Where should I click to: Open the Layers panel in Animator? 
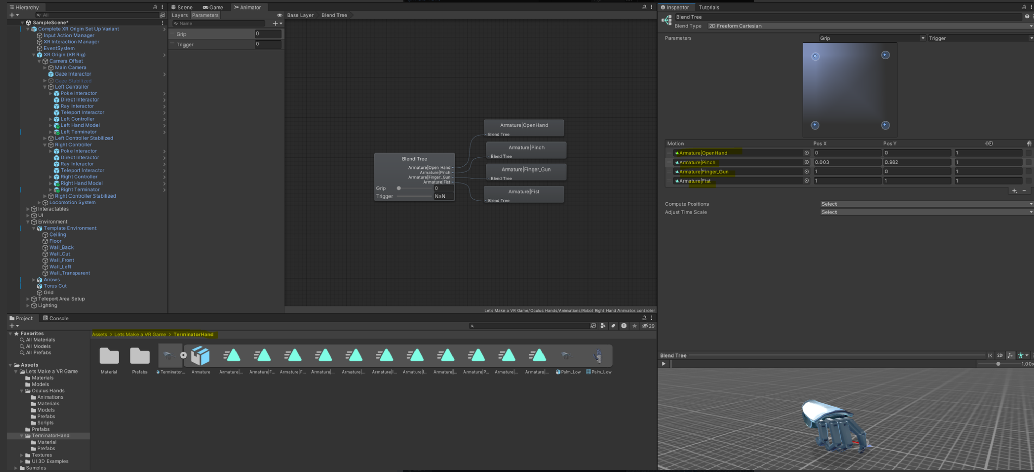point(179,15)
